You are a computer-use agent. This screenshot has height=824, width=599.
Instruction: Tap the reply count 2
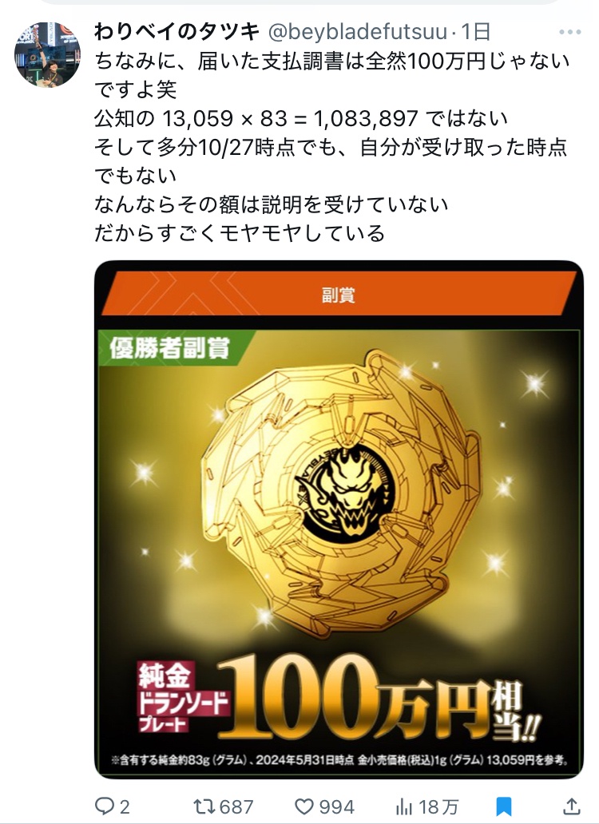point(125,806)
